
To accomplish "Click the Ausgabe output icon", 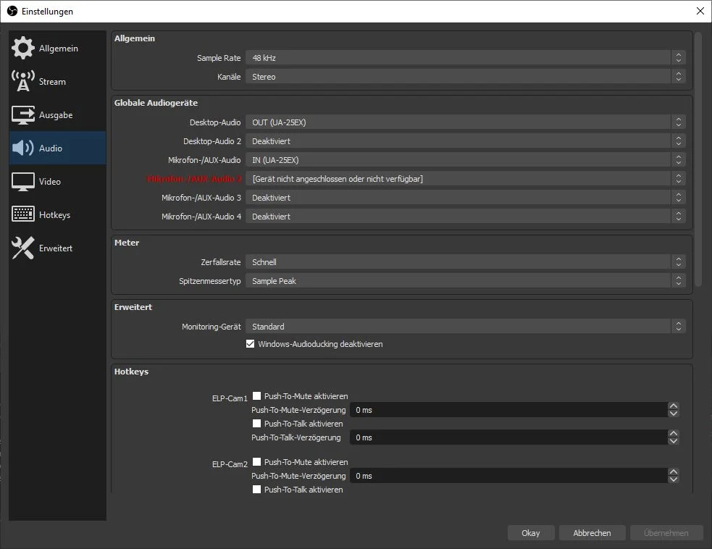I will pyautogui.click(x=22, y=114).
